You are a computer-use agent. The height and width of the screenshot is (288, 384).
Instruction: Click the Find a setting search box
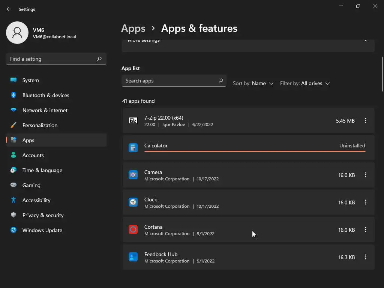tap(52, 59)
